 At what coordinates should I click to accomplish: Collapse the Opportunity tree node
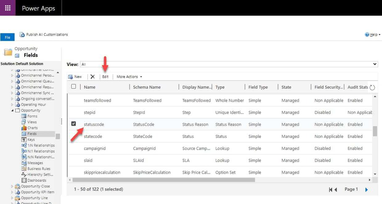click(13, 110)
